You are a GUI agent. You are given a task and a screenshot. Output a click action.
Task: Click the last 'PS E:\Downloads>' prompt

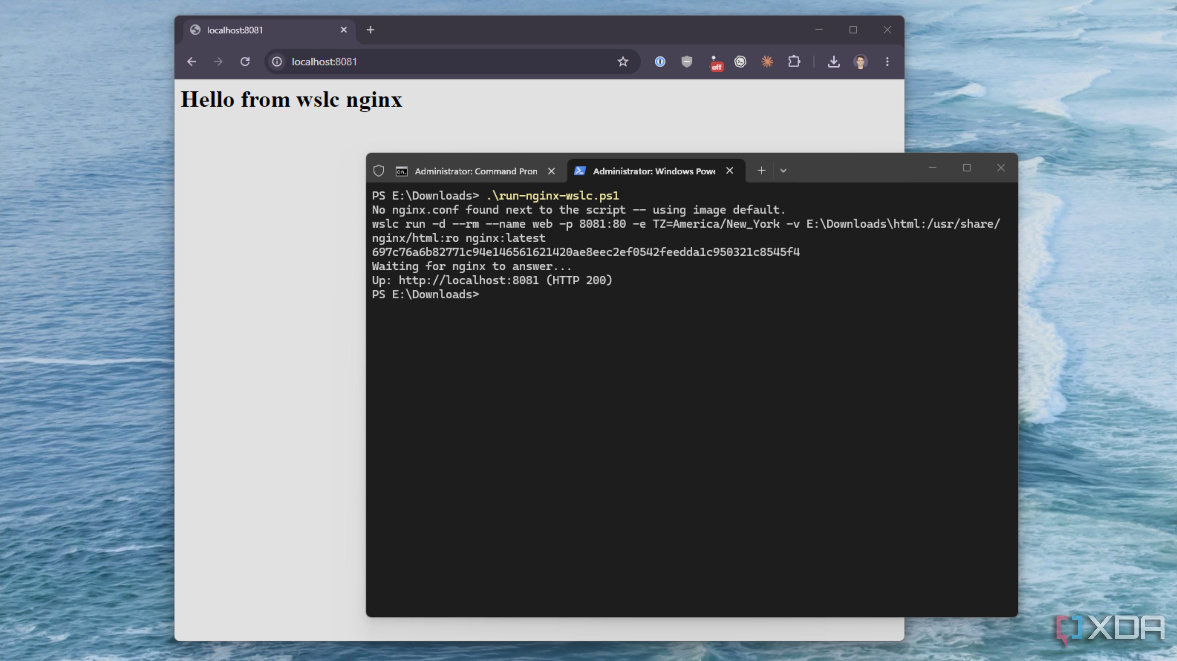pos(425,294)
